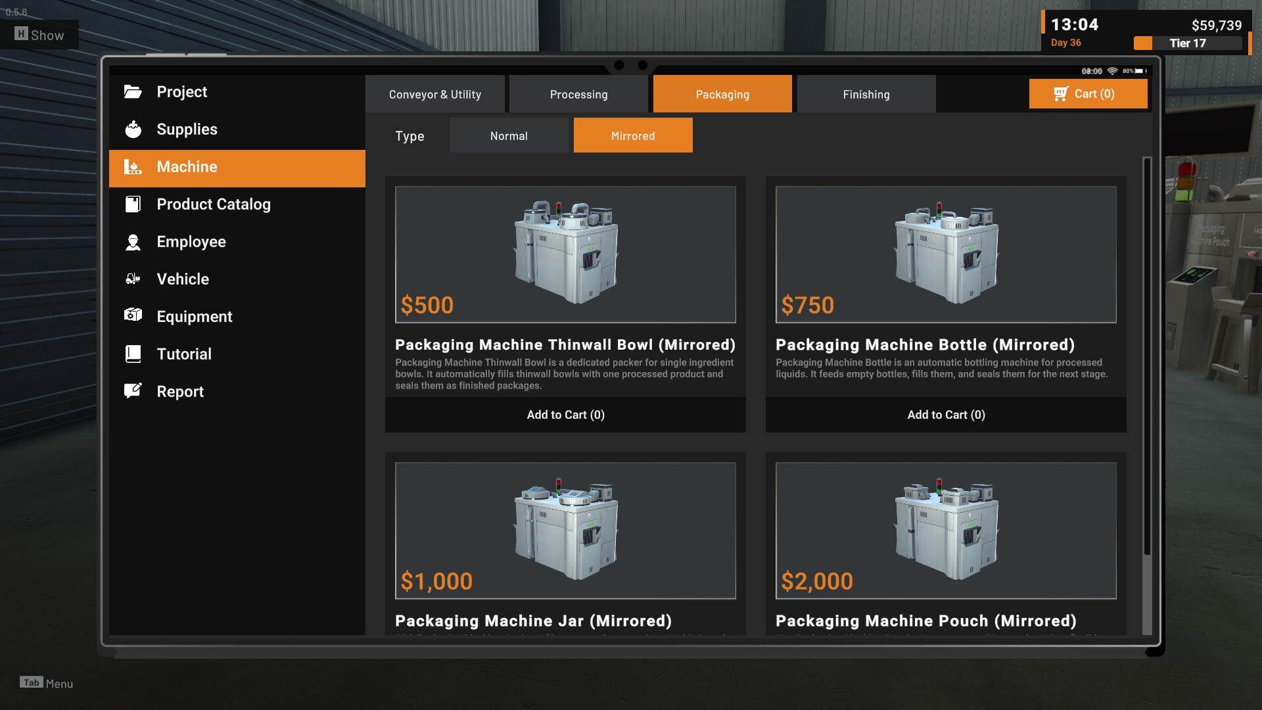Open Equipment using the box icon
Viewport: 1262px width, 710px height.
click(x=133, y=316)
